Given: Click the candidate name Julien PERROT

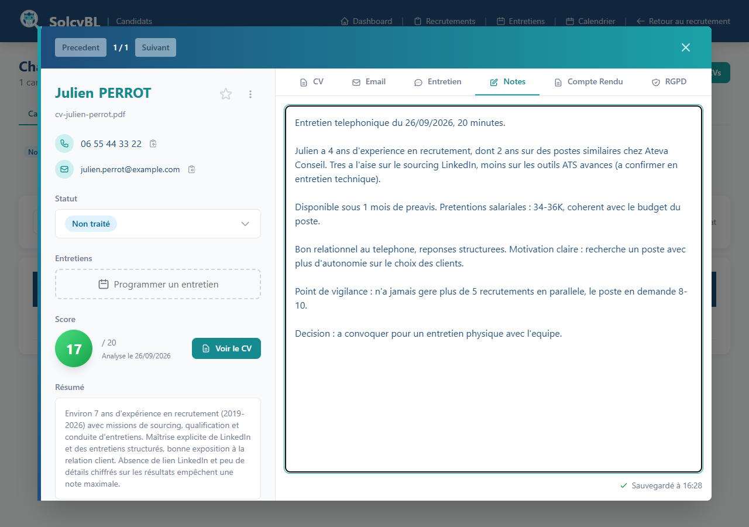Looking at the screenshot, I should [103, 93].
